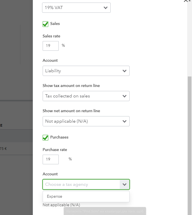Open the Liability account dropdown
Image resolution: width=192 pixels, height=215 pixels.
[82, 71]
